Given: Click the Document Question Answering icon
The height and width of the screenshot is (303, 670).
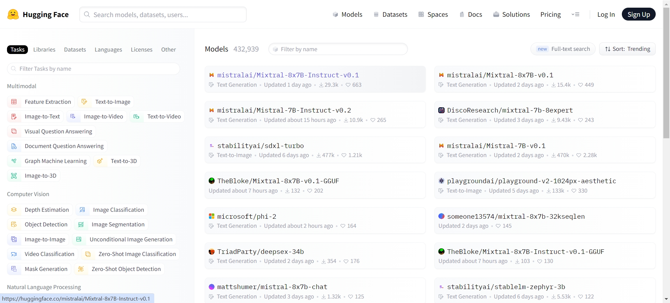Looking at the screenshot, I should [14, 146].
